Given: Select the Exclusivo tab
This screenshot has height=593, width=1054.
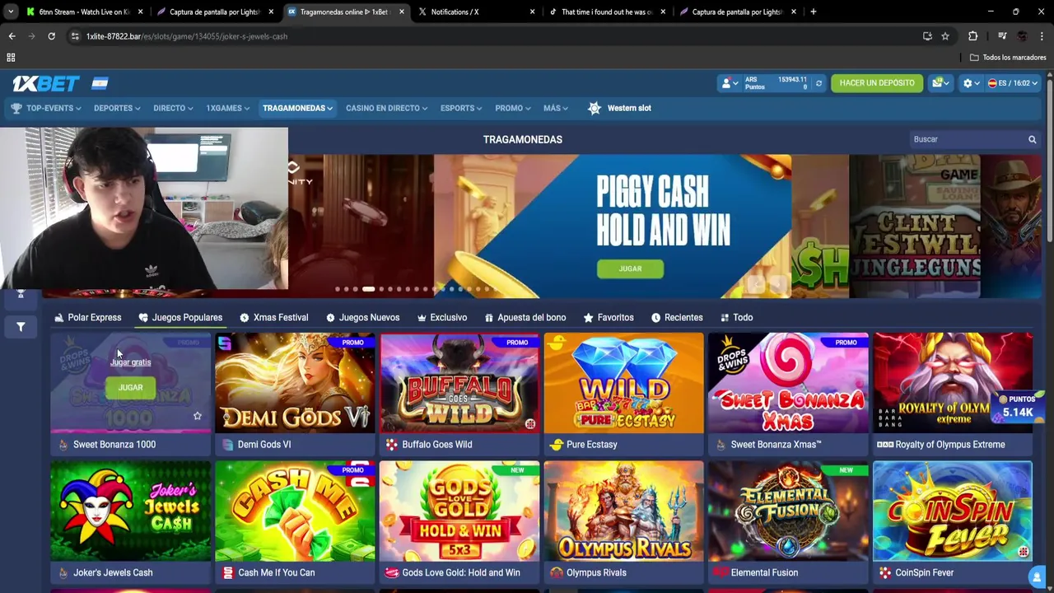Looking at the screenshot, I should pos(442,317).
